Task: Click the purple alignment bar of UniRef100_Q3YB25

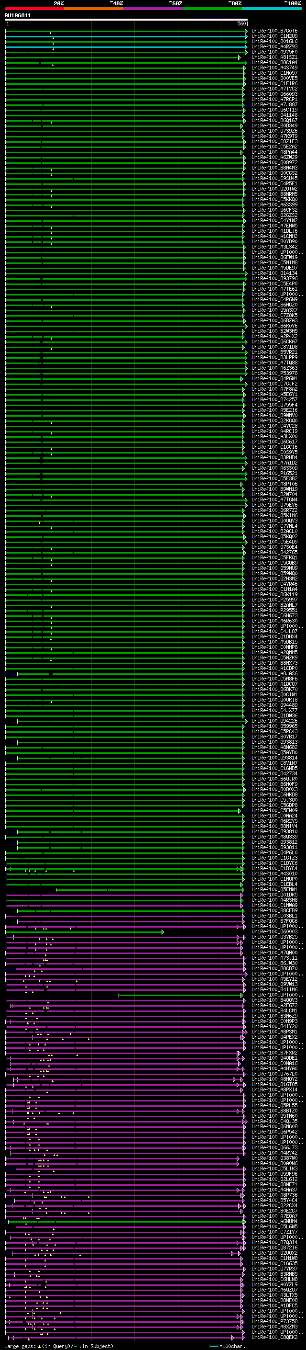Action: click(x=126, y=937)
